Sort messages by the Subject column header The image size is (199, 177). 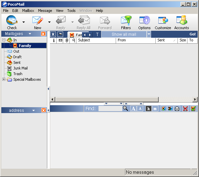click(x=96, y=40)
